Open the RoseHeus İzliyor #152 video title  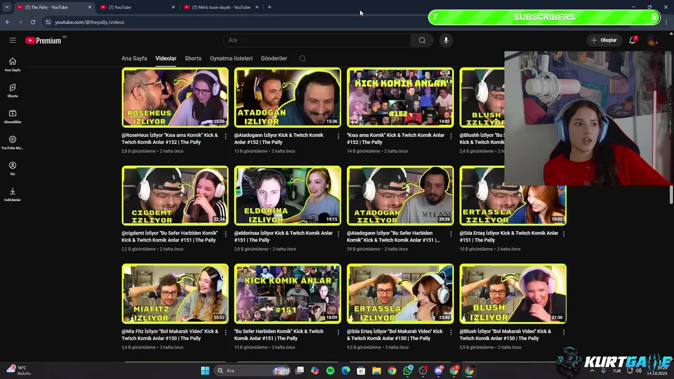pos(170,139)
